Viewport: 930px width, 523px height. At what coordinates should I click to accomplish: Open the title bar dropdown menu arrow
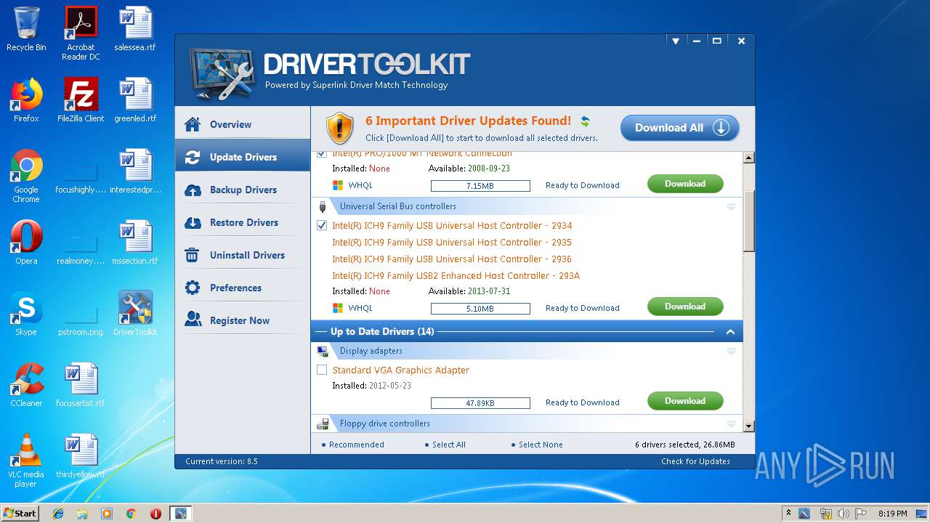click(x=675, y=41)
